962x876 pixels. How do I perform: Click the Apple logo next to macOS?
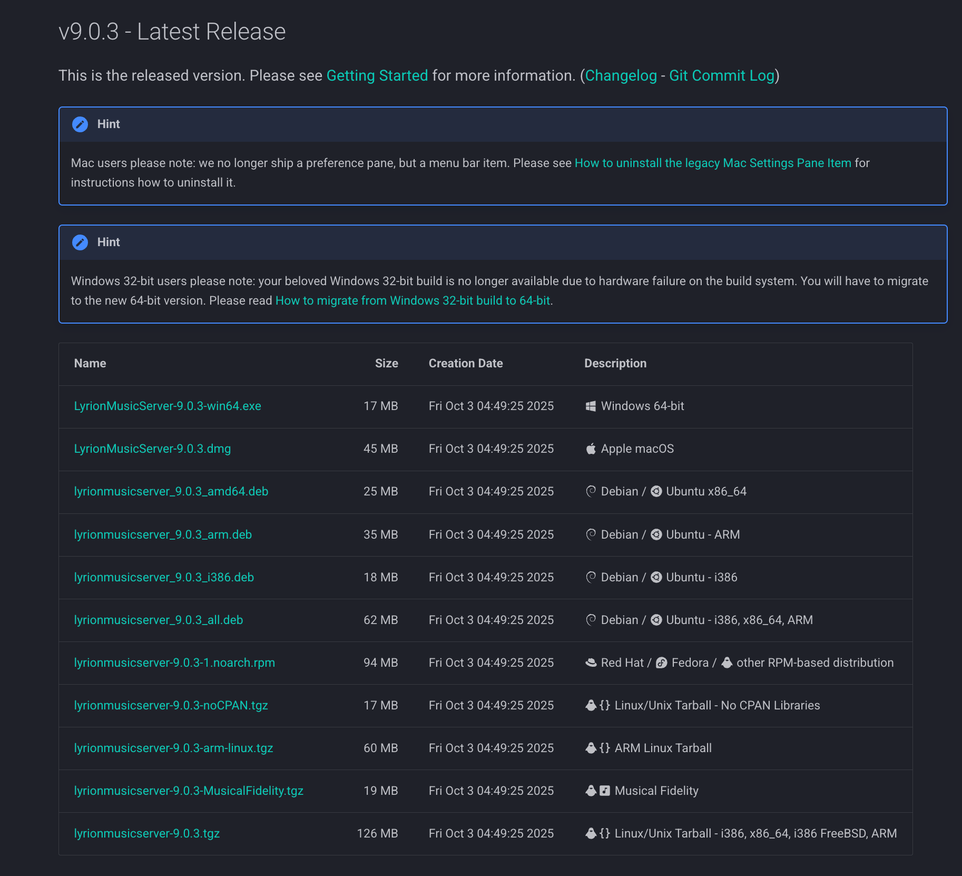point(591,449)
